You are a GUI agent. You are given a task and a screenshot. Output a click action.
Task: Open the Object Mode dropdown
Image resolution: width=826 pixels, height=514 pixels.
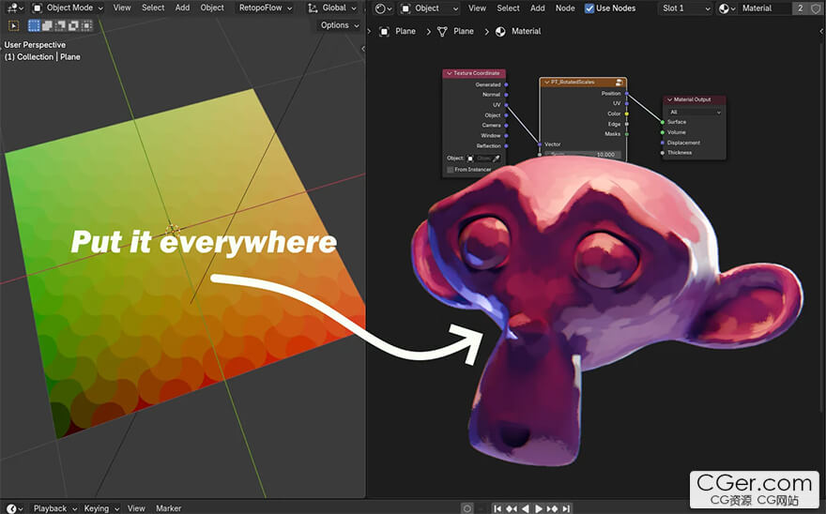pyautogui.click(x=68, y=8)
